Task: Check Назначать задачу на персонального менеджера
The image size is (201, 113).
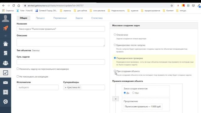Action: 18,69
